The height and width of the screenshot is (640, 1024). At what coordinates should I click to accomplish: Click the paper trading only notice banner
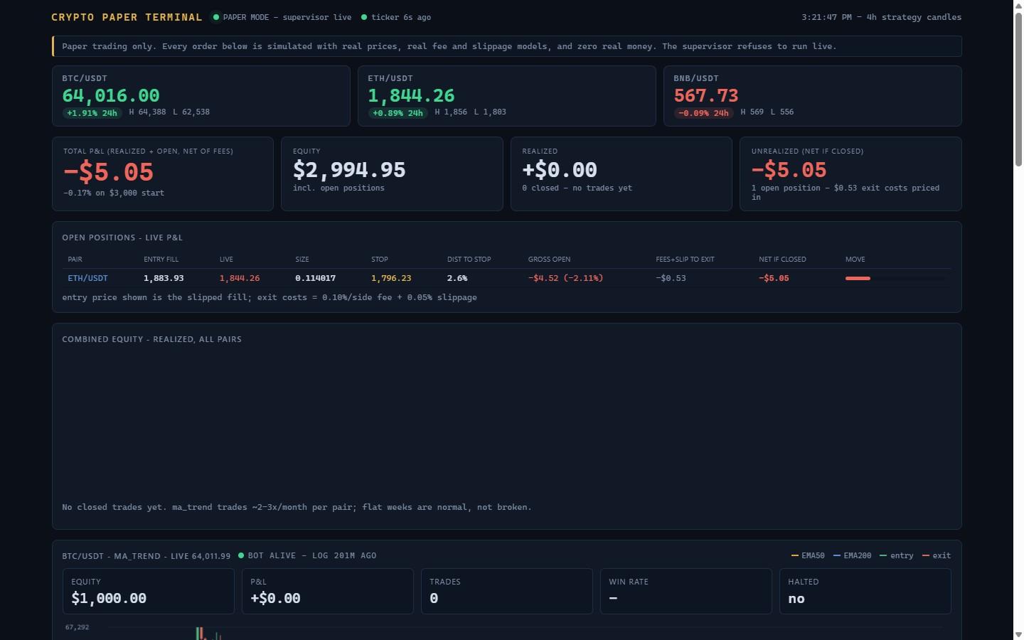pyautogui.click(x=507, y=46)
